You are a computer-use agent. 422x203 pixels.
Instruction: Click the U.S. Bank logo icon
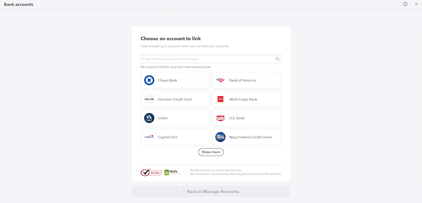(x=220, y=118)
